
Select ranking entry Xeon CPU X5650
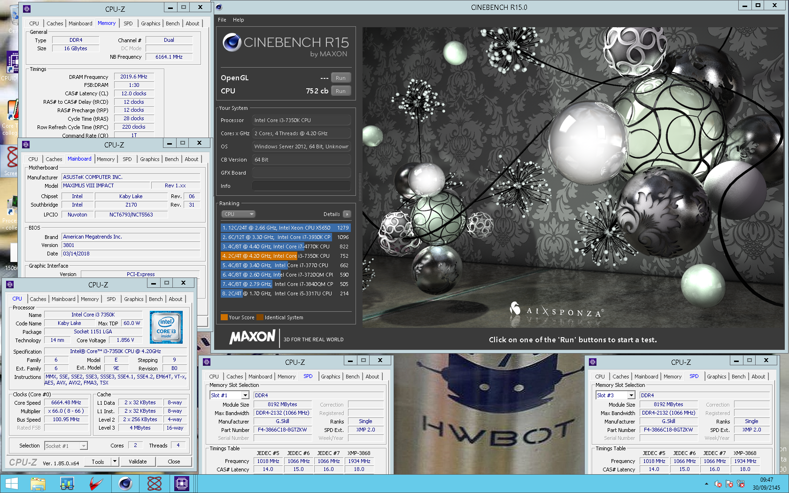coord(286,228)
